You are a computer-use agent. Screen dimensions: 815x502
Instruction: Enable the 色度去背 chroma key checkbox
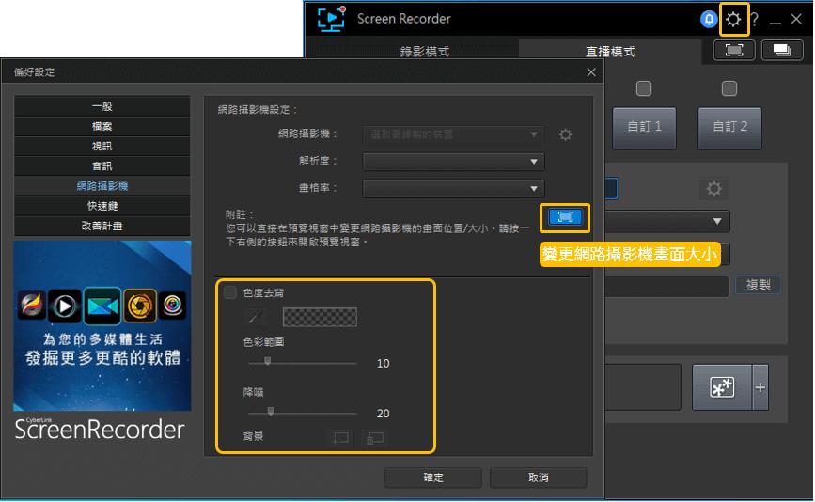(229, 292)
